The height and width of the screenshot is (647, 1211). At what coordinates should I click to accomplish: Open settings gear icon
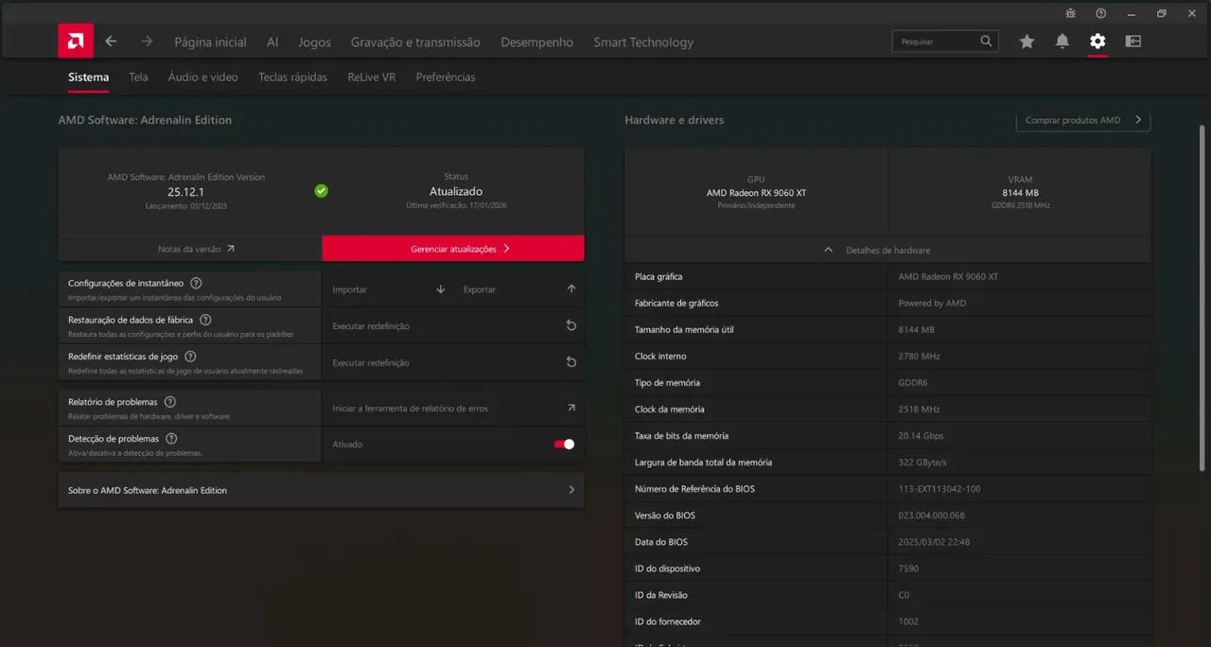click(x=1097, y=42)
